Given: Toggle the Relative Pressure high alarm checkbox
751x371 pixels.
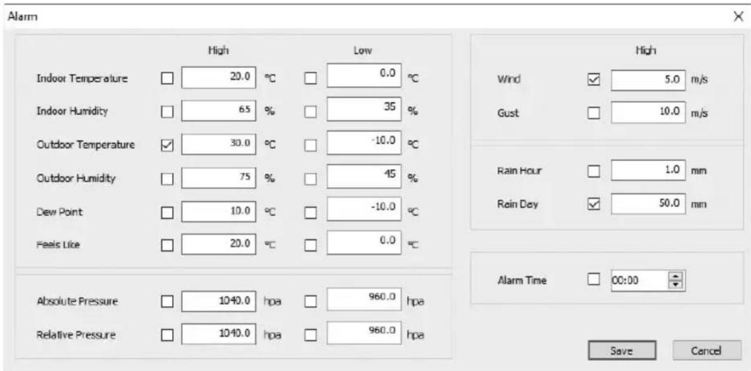Looking at the screenshot, I should (x=166, y=335).
